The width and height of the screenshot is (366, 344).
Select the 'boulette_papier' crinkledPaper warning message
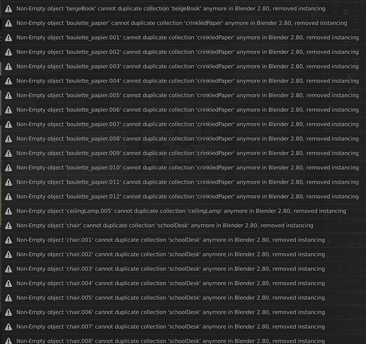tap(182, 23)
